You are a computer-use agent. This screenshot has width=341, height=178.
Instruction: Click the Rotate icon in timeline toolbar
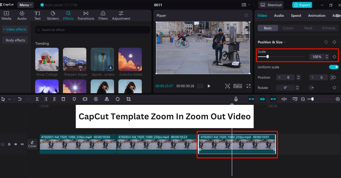coord(118,99)
